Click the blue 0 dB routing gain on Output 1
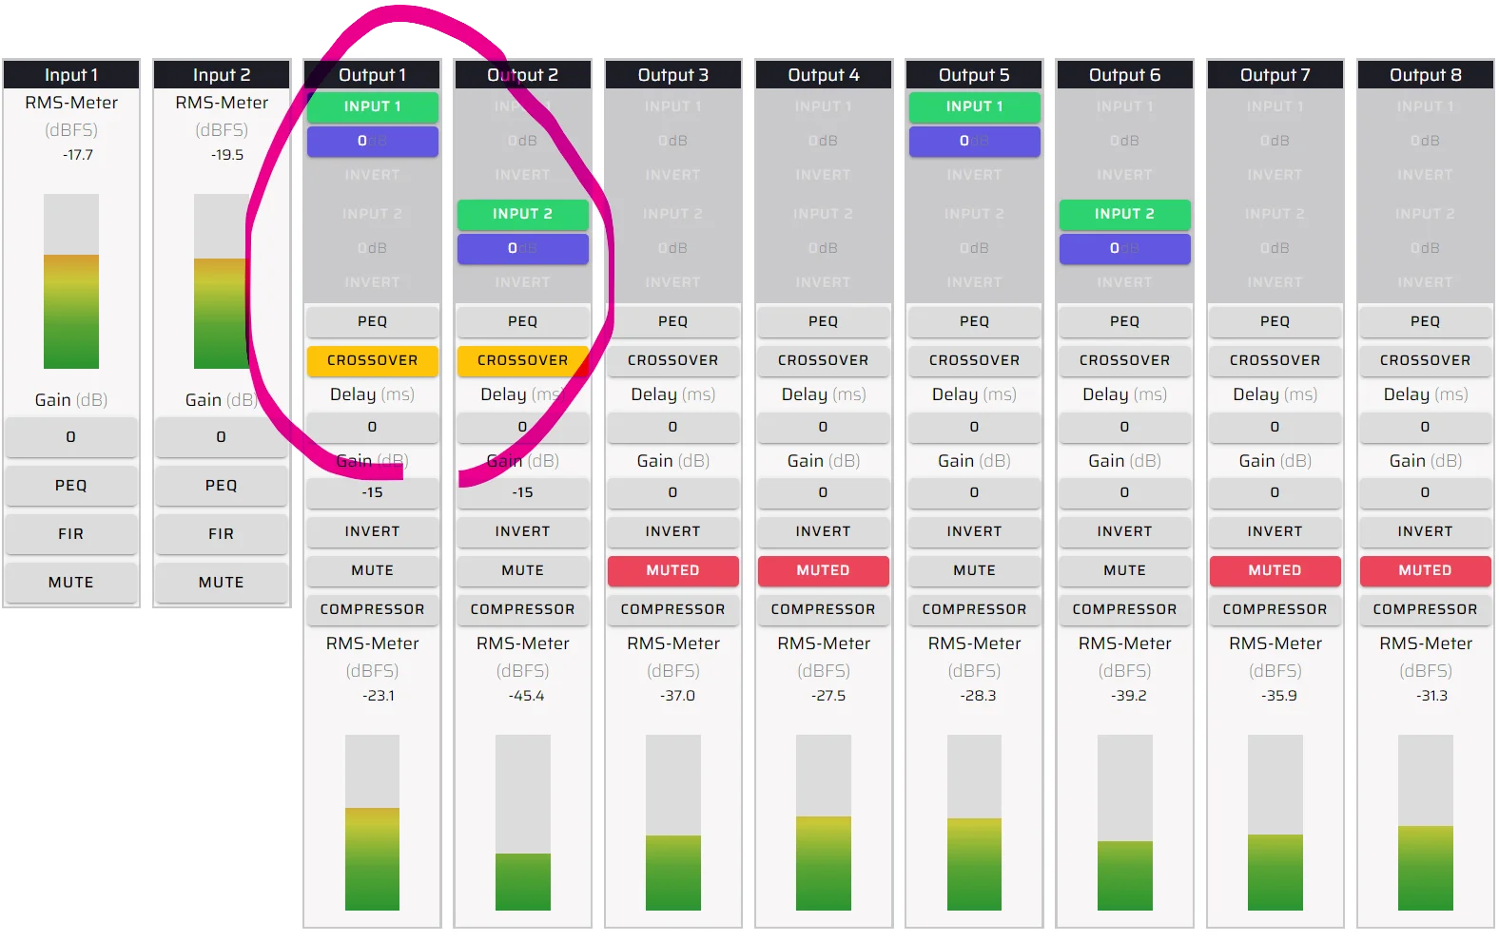 [x=372, y=141]
